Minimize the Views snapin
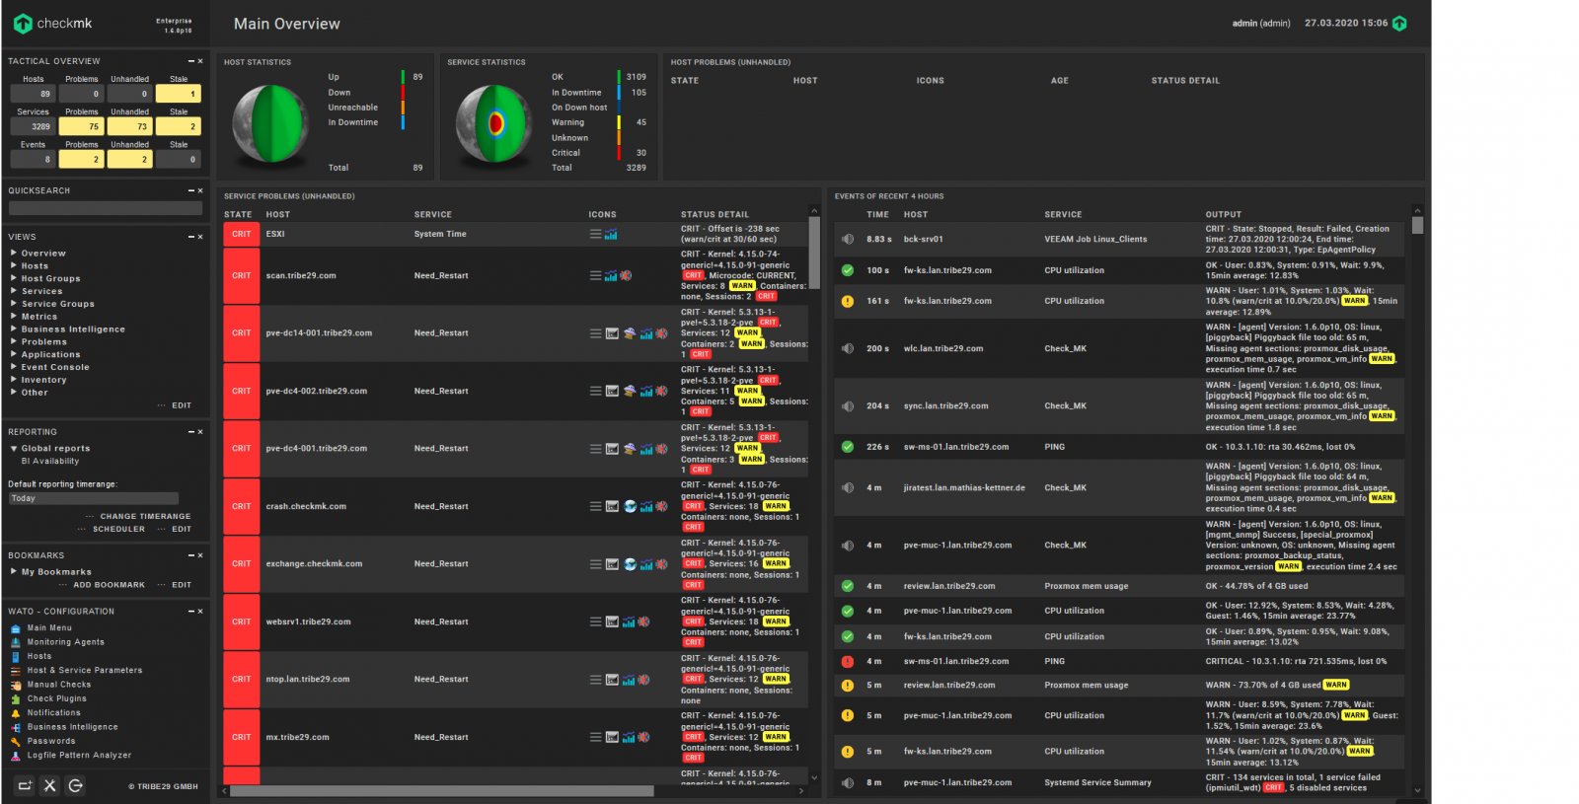Screen dimensions: 1579x804 (191, 237)
